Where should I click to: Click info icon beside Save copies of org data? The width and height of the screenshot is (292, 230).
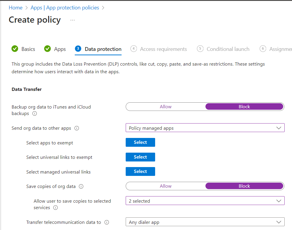[81, 186]
